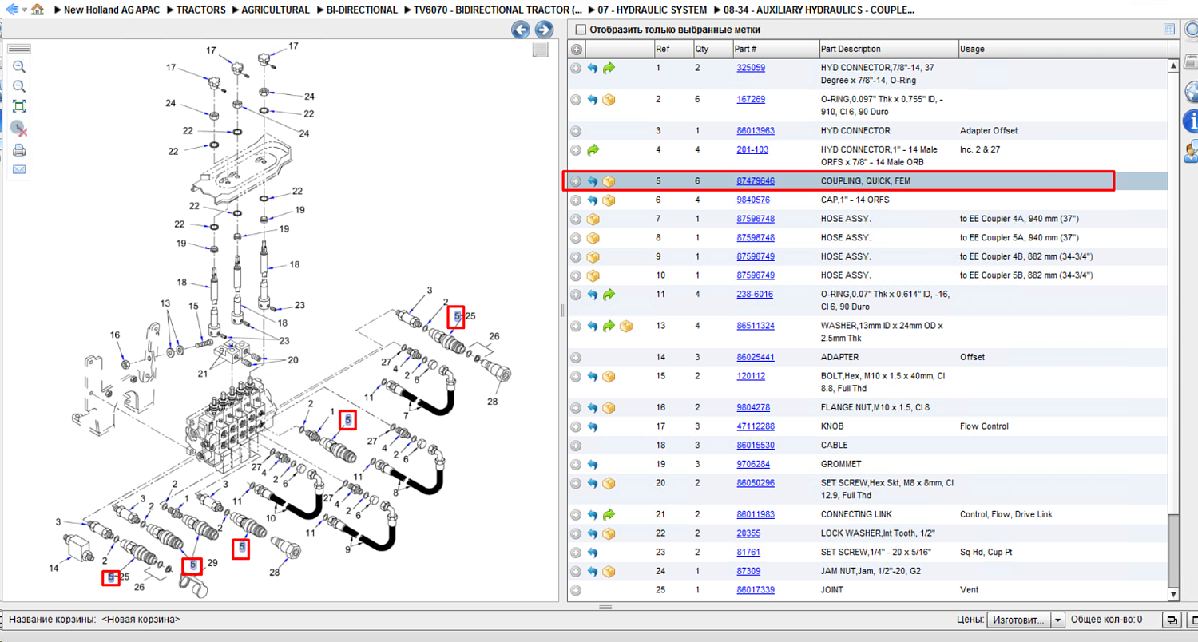Click the Part Description column header
This screenshot has width=1198, height=642.
tap(887, 49)
